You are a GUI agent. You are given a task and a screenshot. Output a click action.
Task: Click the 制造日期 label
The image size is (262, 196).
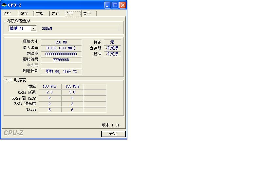30,71
